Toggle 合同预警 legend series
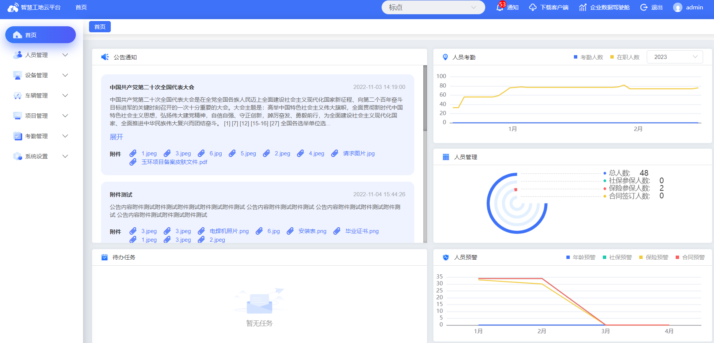This screenshot has height=343, width=714. tap(690, 257)
